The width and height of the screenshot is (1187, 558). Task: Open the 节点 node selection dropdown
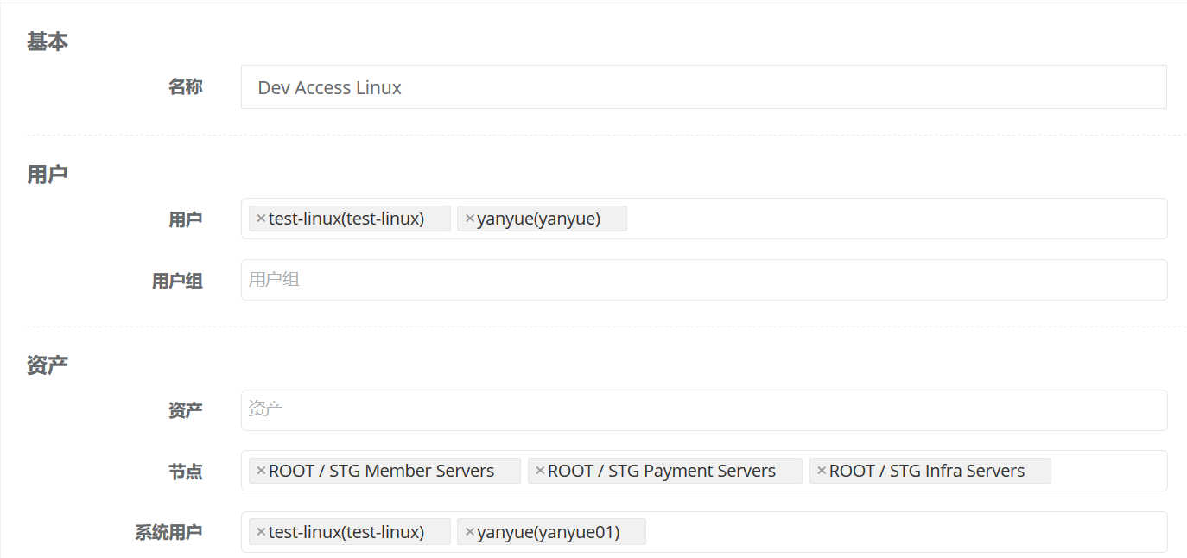1106,470
